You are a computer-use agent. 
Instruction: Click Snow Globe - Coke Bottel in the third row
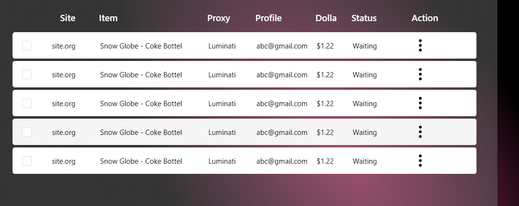click(141, 104)
